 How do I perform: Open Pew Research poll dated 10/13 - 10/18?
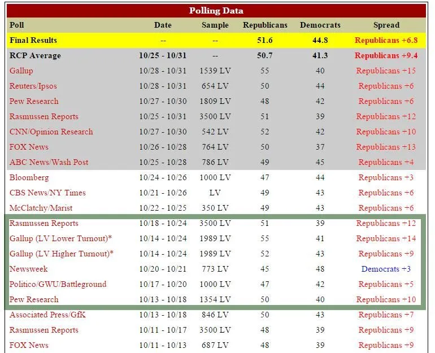point(34,299)
